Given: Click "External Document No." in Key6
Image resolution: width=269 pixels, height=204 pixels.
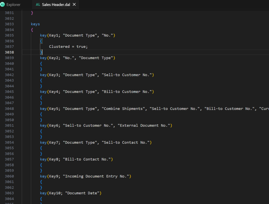Looking at the screenshot, I should coord(145,125).
